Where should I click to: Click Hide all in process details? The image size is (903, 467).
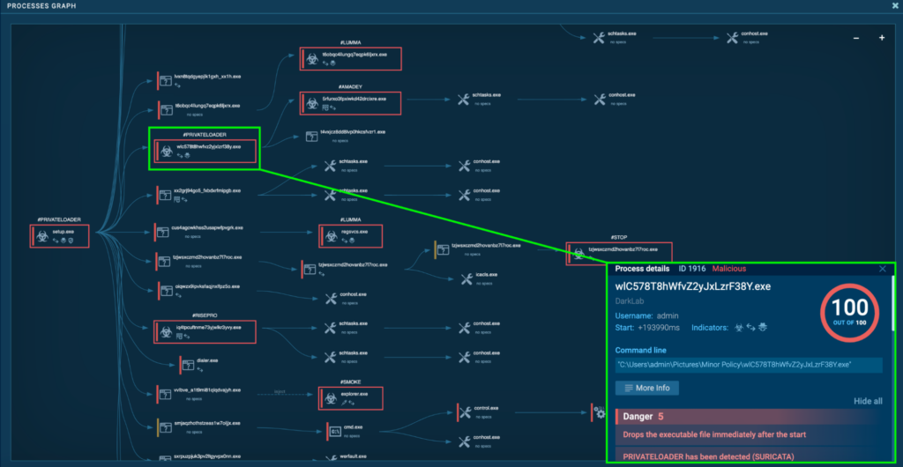tap(868, 401)
